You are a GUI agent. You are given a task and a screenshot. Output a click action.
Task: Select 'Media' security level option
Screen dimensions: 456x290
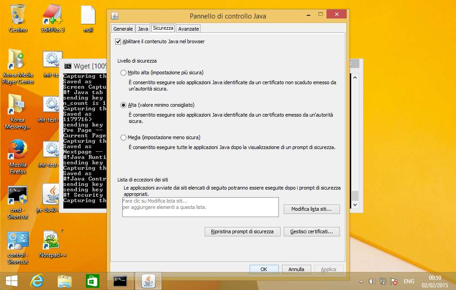(124, 137)
